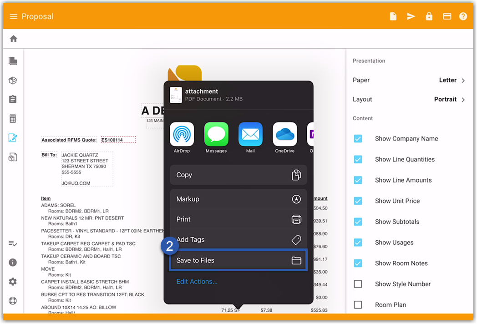Viewport: 477px width, 324px height.
Task: Uncheck Show Unit Price
Action: (x=358, y=201)
